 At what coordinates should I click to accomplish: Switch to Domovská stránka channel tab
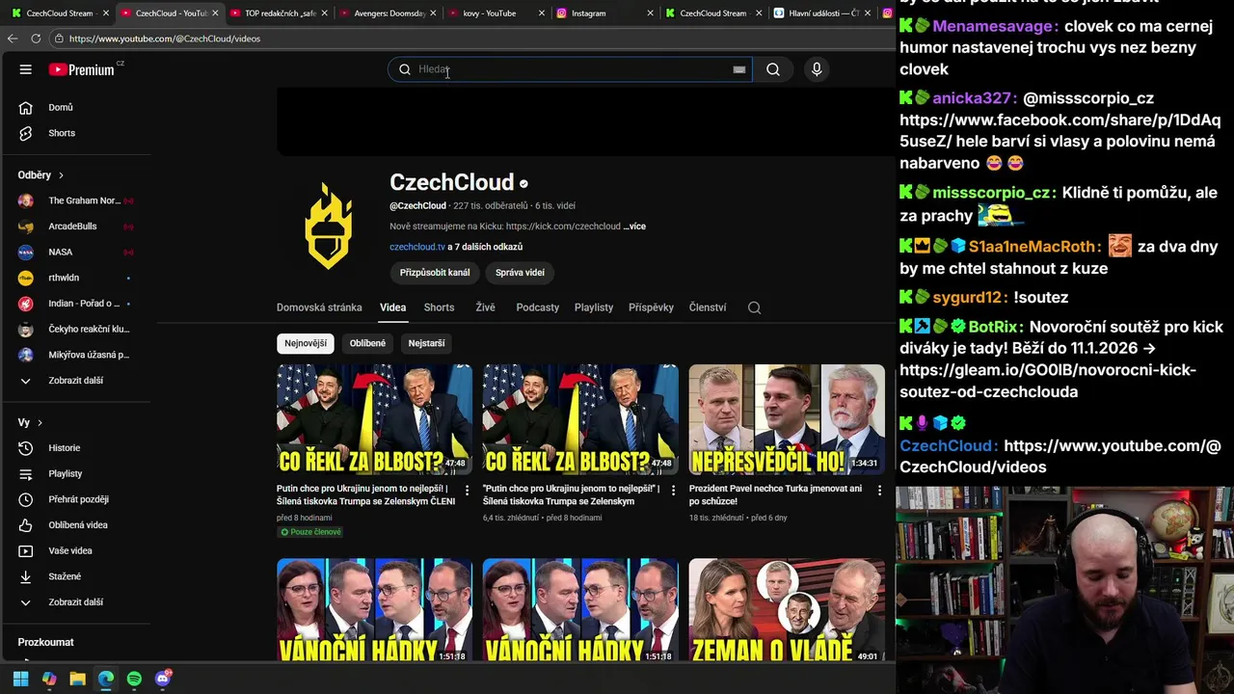click(x=319, y=307)
